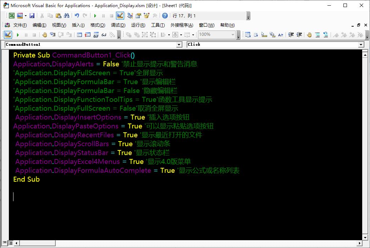Open the Standard toolbar options arrow after 列 1
The height and width of the screenshot is (248, 370).
tap(248, 16)
